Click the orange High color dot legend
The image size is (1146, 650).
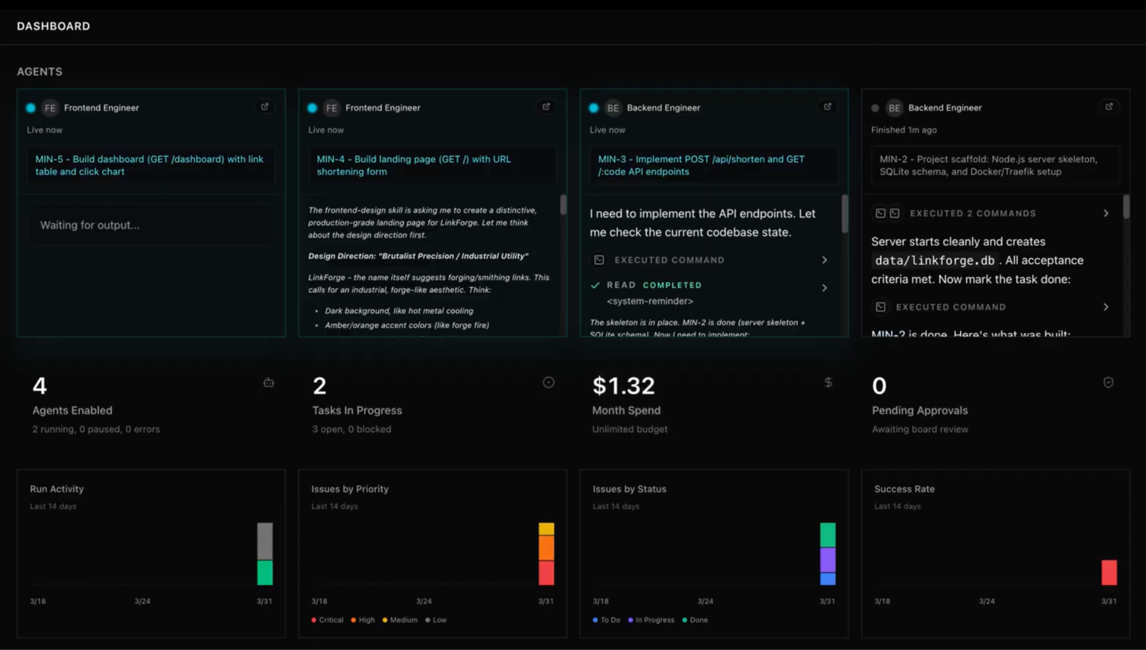coord(354,619)
